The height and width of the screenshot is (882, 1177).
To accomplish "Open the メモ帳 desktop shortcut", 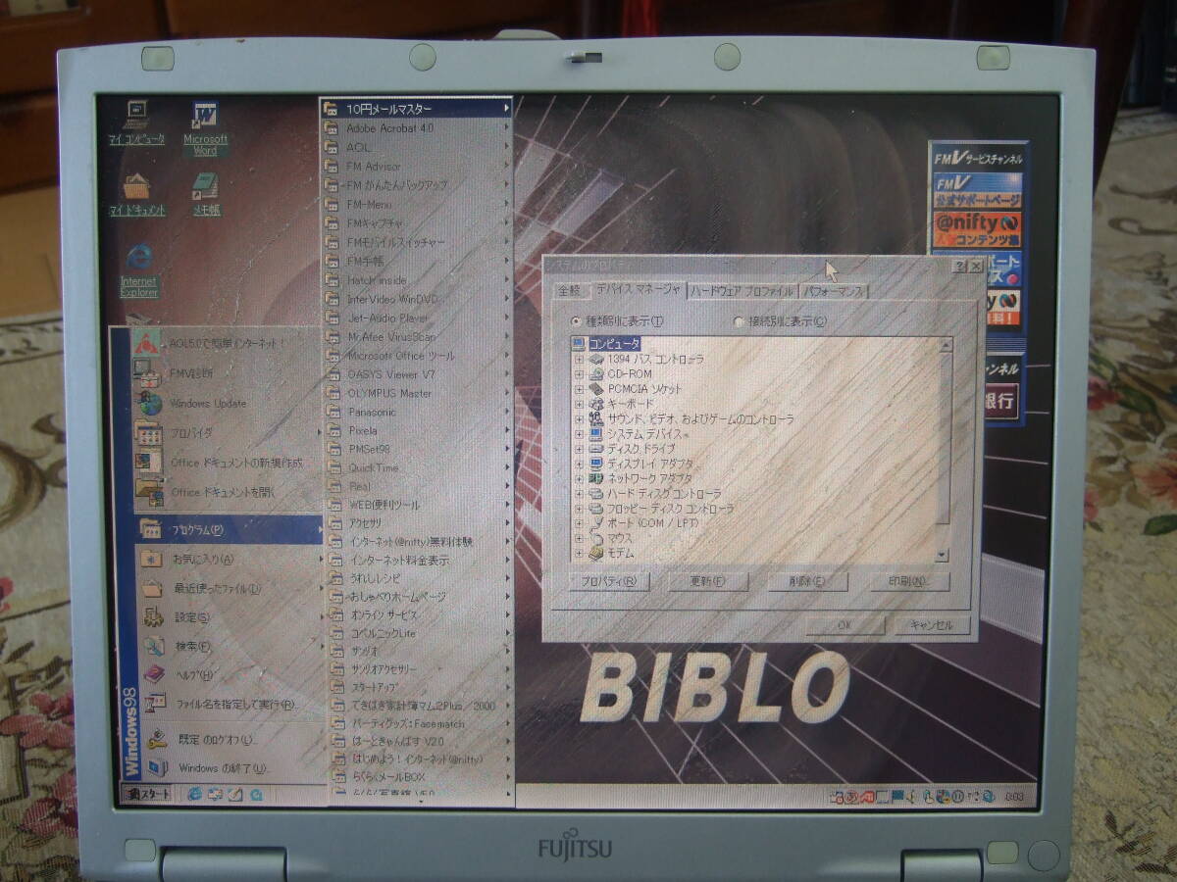I will point(205,194).
